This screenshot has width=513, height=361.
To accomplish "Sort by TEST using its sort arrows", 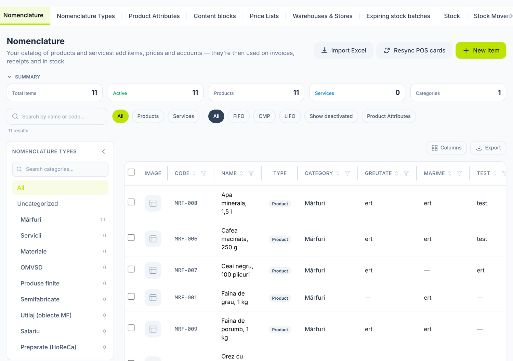I will 495,173.
